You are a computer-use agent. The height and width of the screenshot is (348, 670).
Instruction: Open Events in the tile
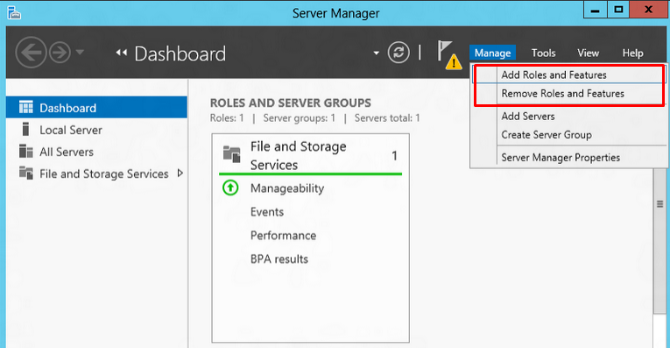point(267,211)
